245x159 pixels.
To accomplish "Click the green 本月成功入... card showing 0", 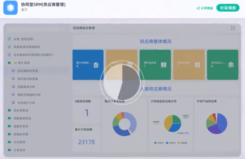I will (x=223, y=65).
